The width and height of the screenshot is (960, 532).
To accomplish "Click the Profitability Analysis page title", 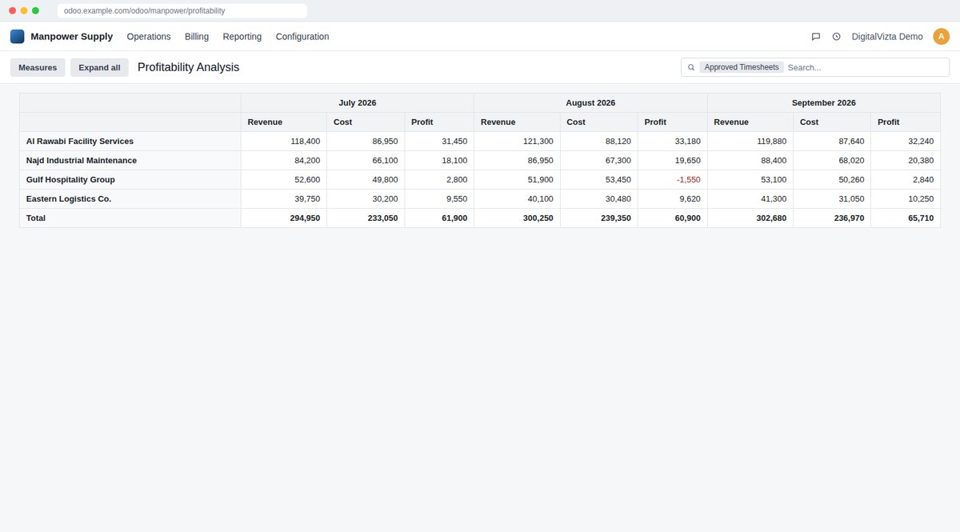I will [188, 67].
